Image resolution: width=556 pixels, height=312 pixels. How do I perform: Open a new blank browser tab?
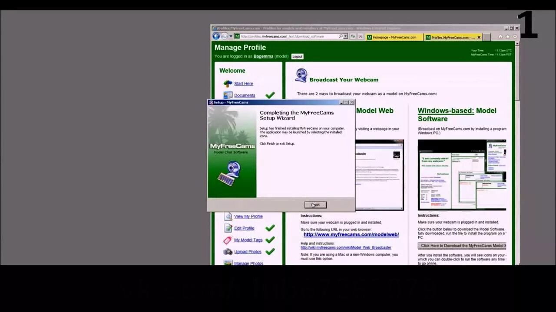(x=487, y=37)
